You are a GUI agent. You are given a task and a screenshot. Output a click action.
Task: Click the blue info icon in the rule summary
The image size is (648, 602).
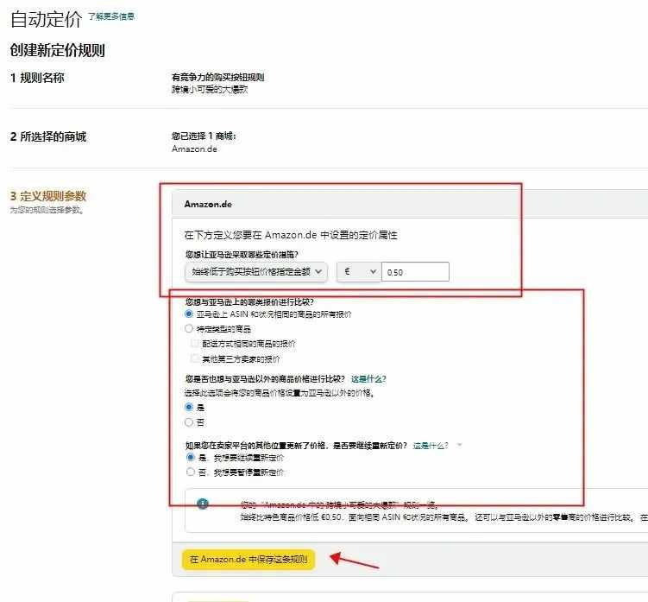[x=203, y=504]
